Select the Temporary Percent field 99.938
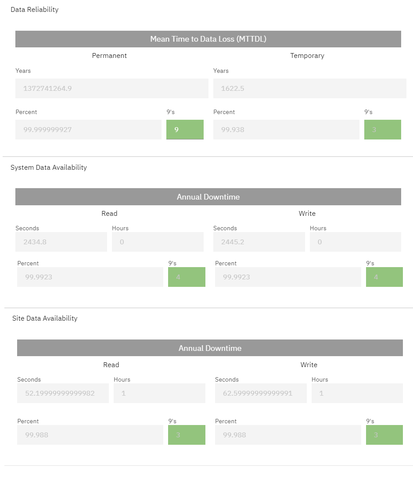This screenshot has width=413, height=493. [286, 129]
